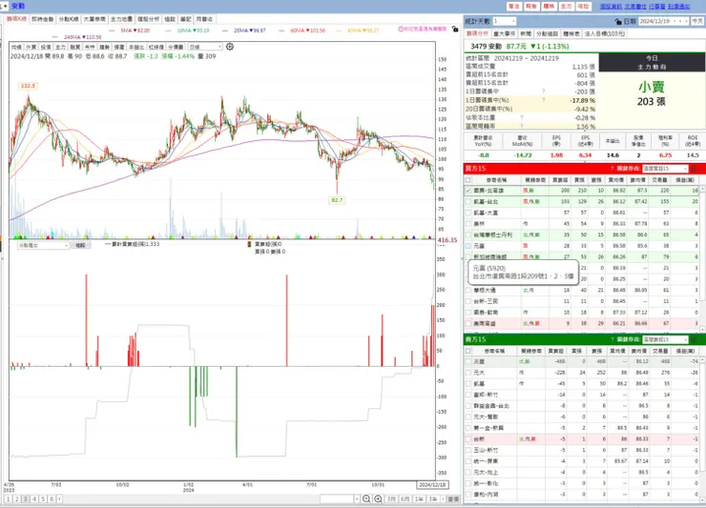The image size is (706, 508).
Task: Open the 分點細設 tab
Action: (x=547, y=33)
